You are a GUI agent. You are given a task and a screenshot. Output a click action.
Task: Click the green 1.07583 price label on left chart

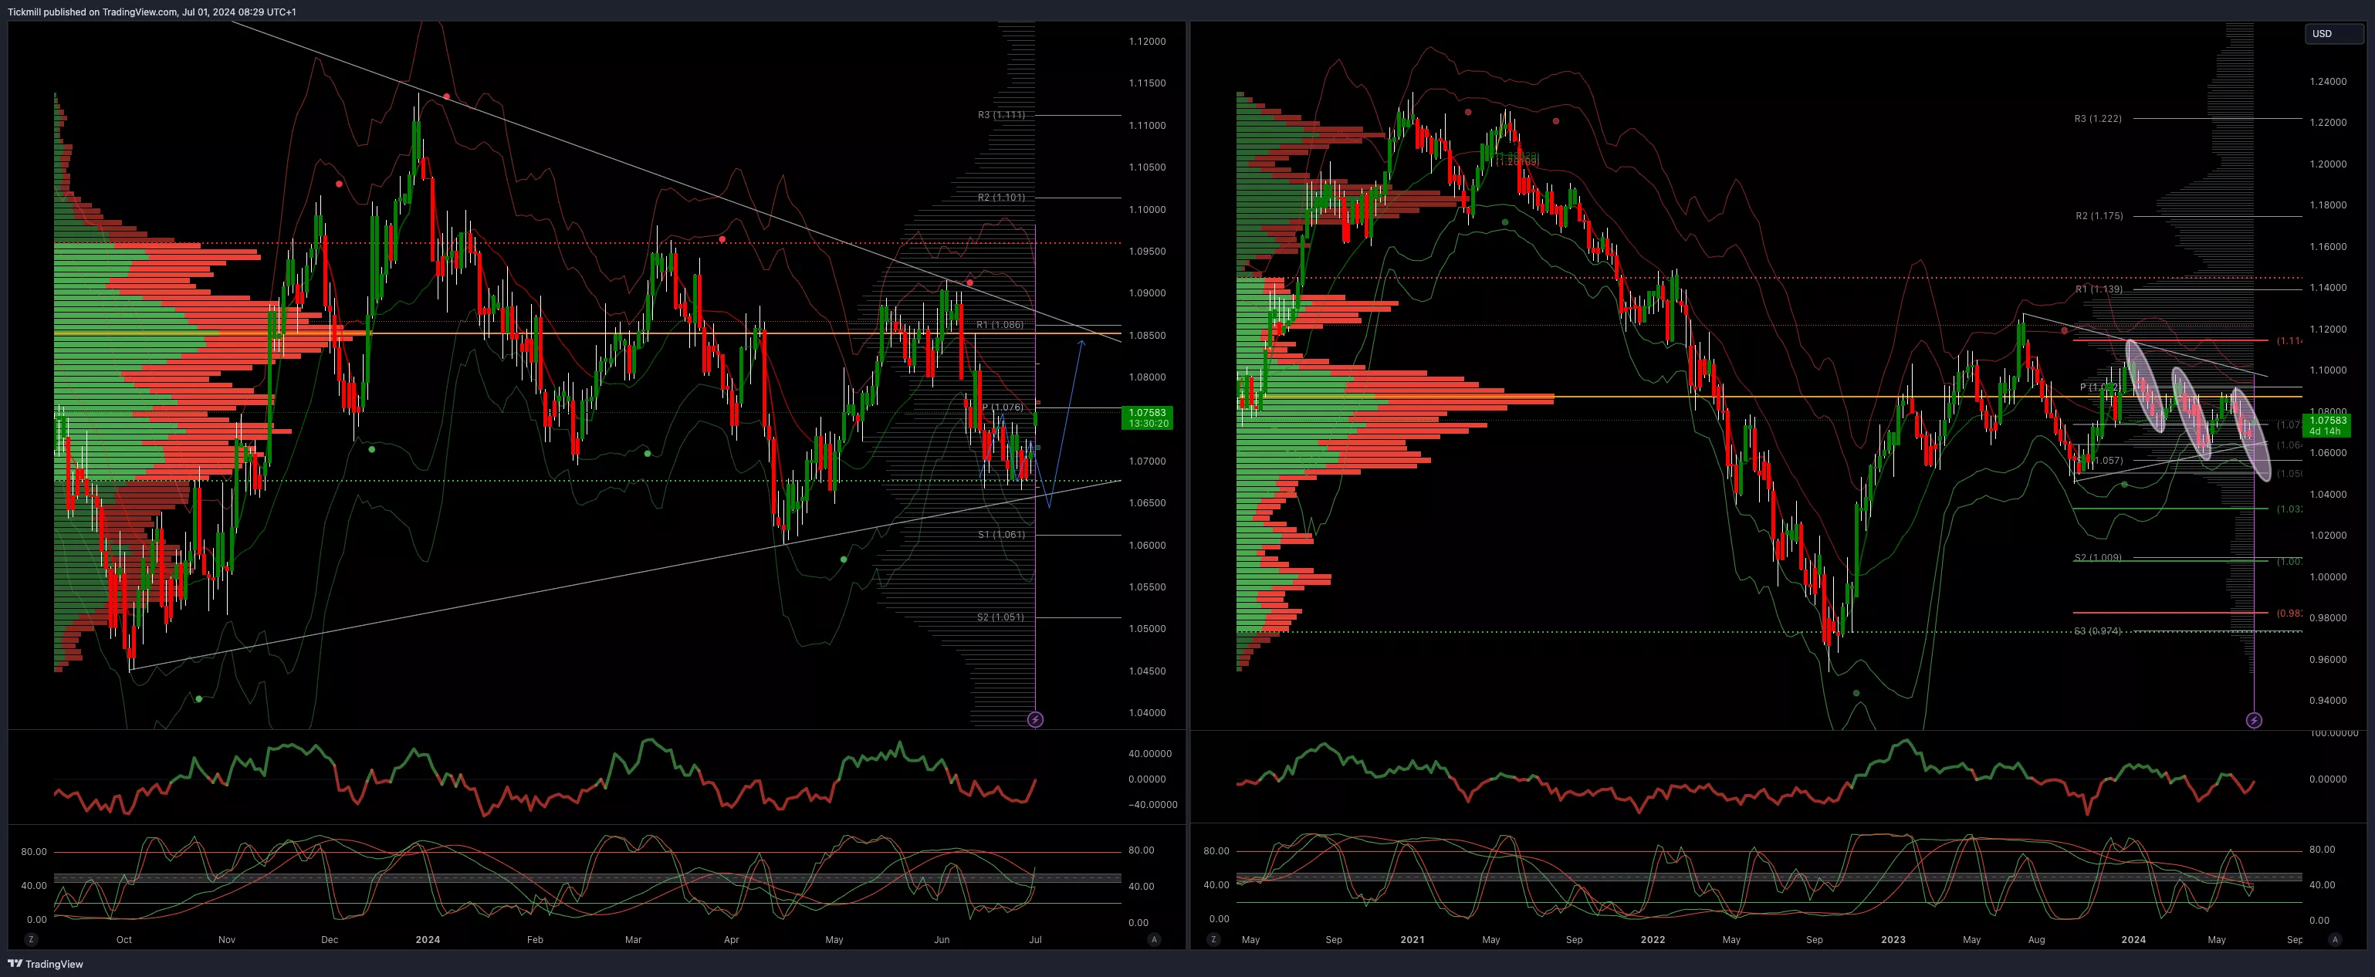coord(1147,418)
